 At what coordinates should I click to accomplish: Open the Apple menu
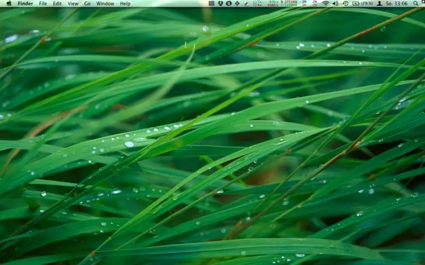tap(8, 3)
